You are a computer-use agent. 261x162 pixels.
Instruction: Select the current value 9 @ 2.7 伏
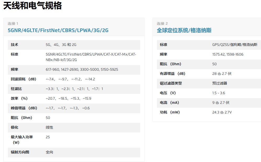click(x=221, y=103)
